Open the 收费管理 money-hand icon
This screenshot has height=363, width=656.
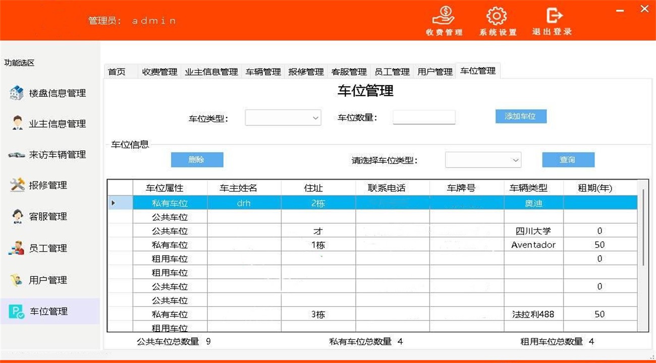point(444,16)
